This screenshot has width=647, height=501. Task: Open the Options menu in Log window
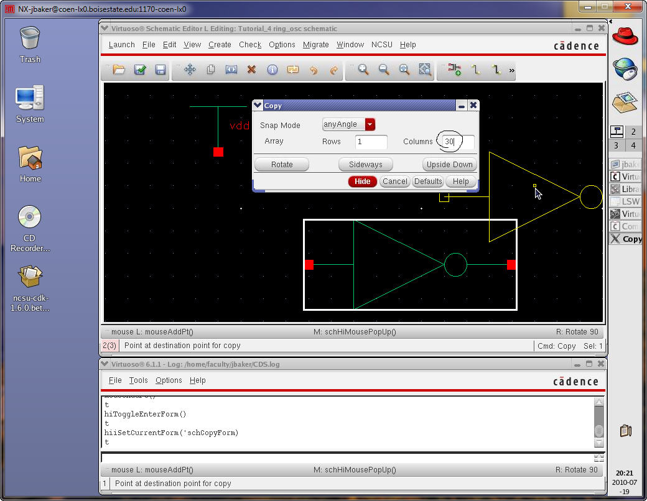[x=169, y=380]
